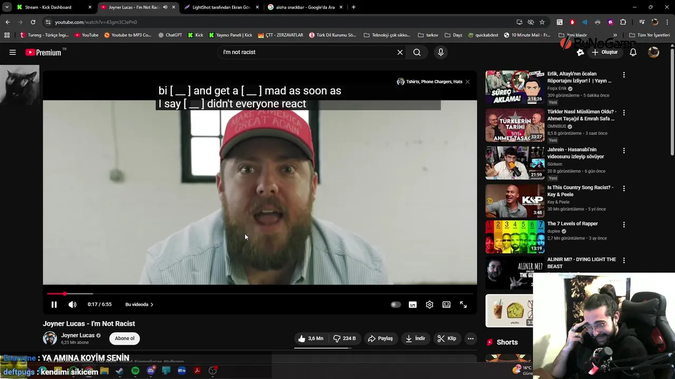
Task: Open options for 'ALINIR MI? - DYING LIGHT' video
Action: point(624,260)
